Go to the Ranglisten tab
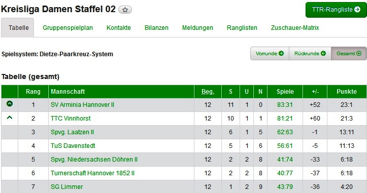The image size is (367, 193). pyautogui.click(x=242, y=28)
